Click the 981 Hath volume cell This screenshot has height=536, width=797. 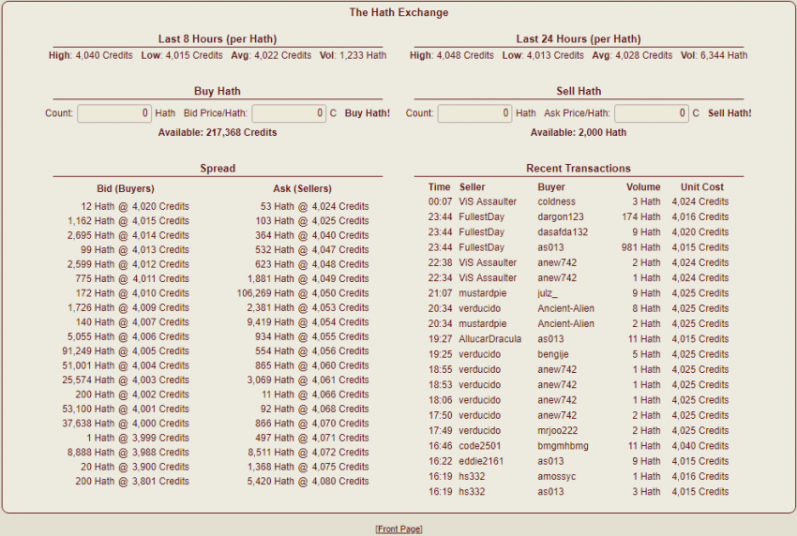pos(640,247)
